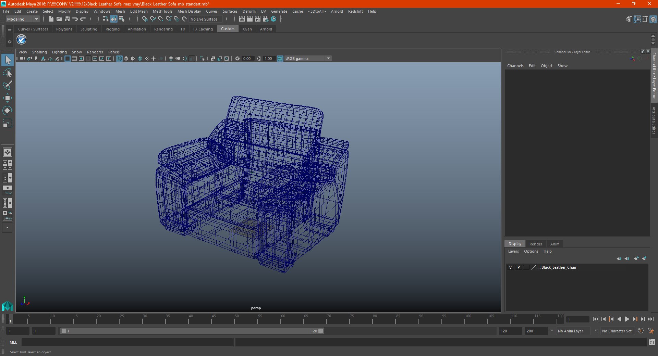Run the blue checkmark shelf script
This screenshot has height=356, width=658.
click(x=22, y=40)
